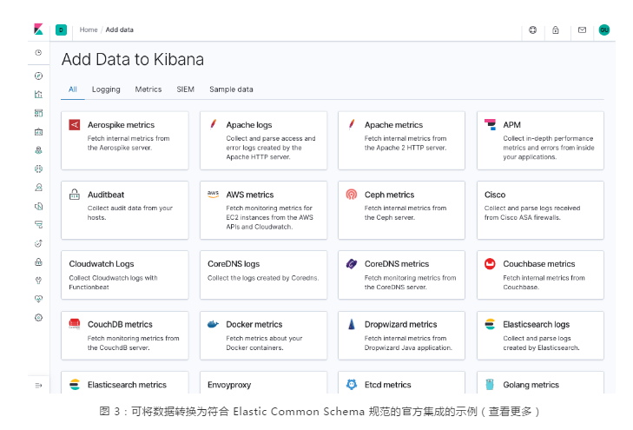Click the Kibana logo in the header
Screen dimensions: 633x430
click(38, 30)
